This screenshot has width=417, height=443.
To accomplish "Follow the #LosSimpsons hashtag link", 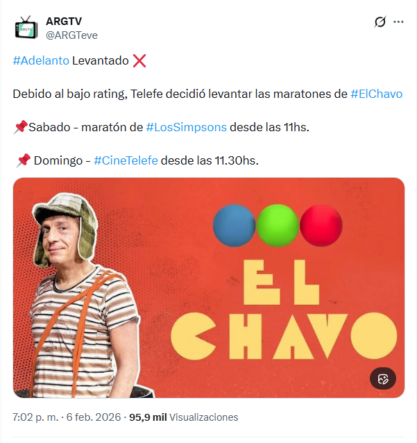I will tap(187, 127).
